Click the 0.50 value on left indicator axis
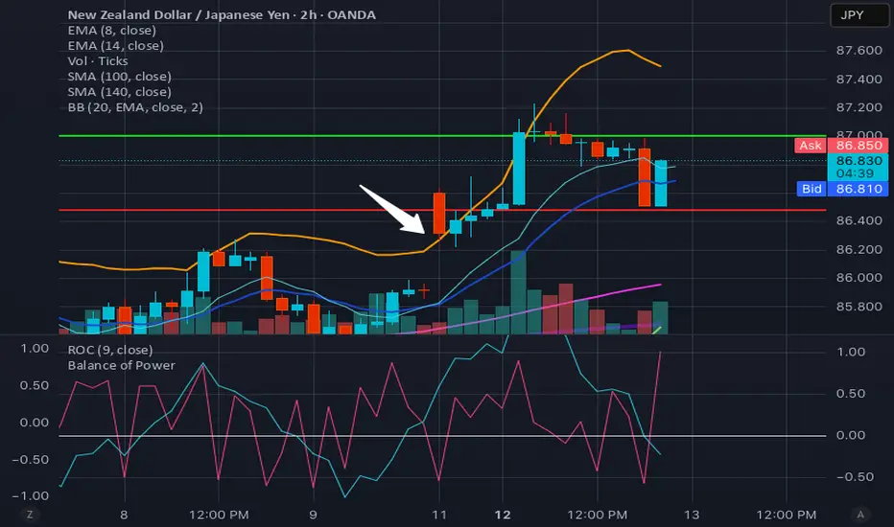Viewport: 894px width, 527px height. click(35, 386)
